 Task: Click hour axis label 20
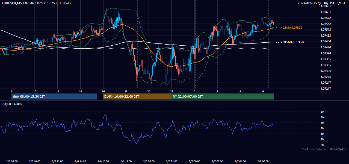[x=149, y=91]
